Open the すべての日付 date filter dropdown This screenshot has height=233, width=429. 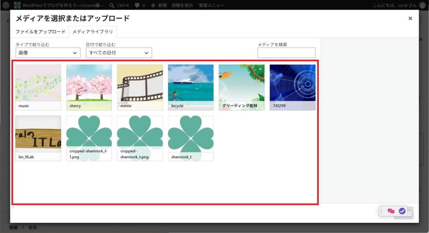[x=119, y=52]
